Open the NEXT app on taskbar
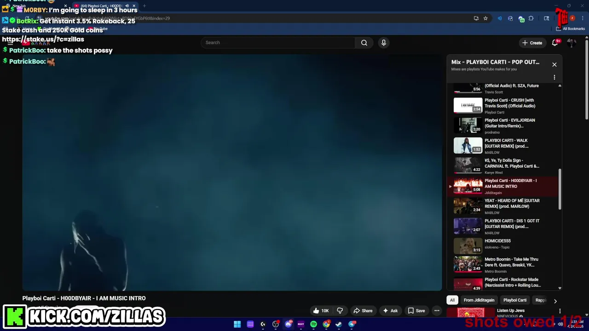The height and width of the screenshot is (331, 589). [x=301, y=324]
